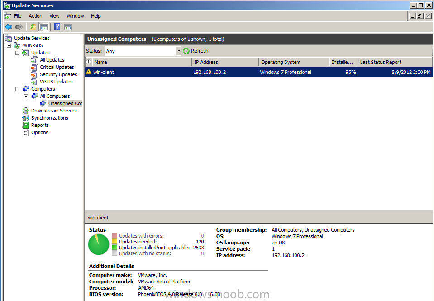Click the updates installed count 2533
Viewport: 434px width, 301px height.
coord(199,248)
